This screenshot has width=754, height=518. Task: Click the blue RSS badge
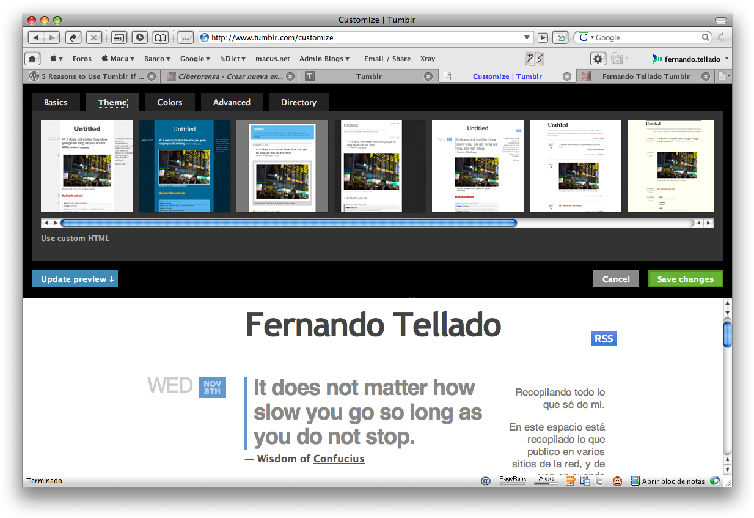604,339
